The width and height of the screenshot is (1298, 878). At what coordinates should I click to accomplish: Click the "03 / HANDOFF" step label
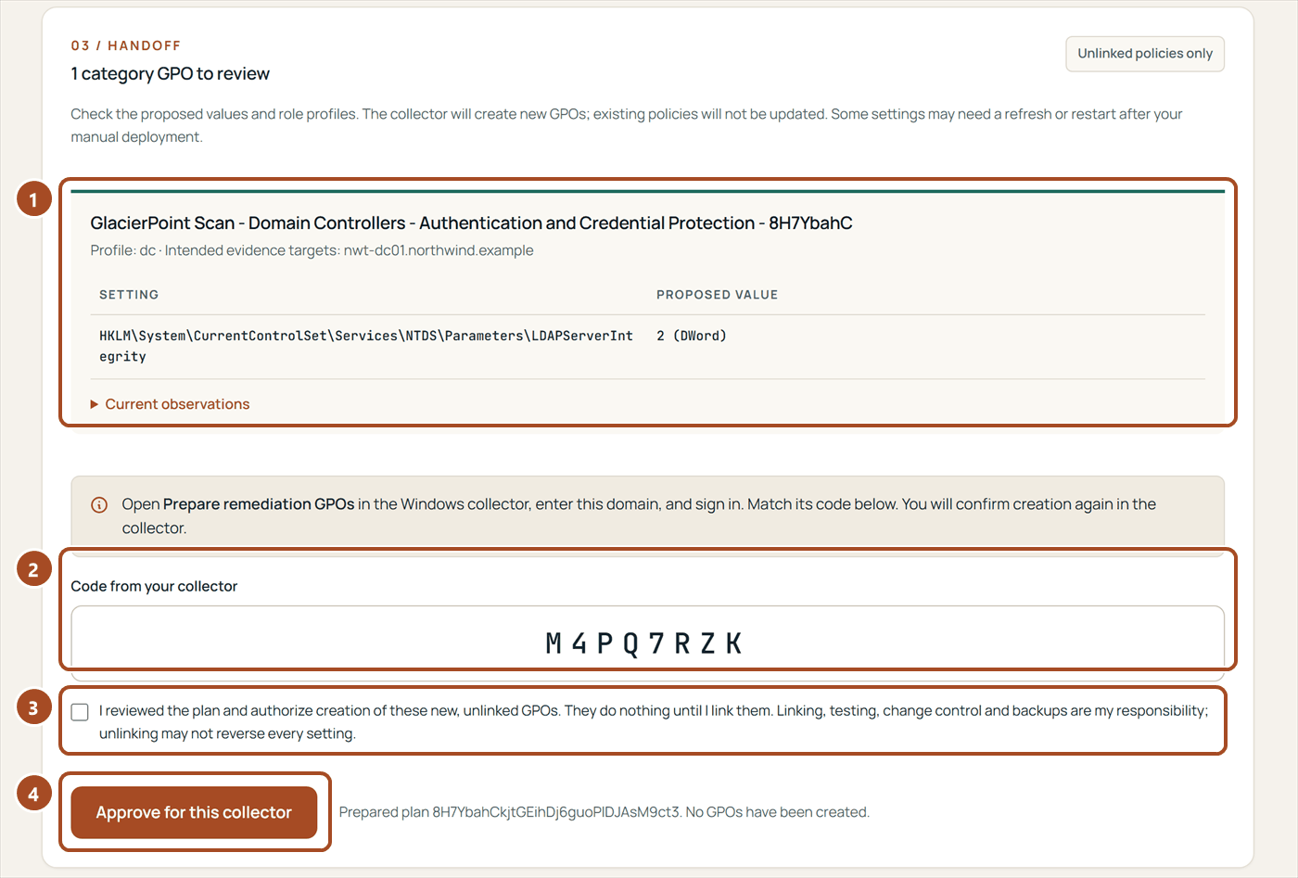[126, 45]
